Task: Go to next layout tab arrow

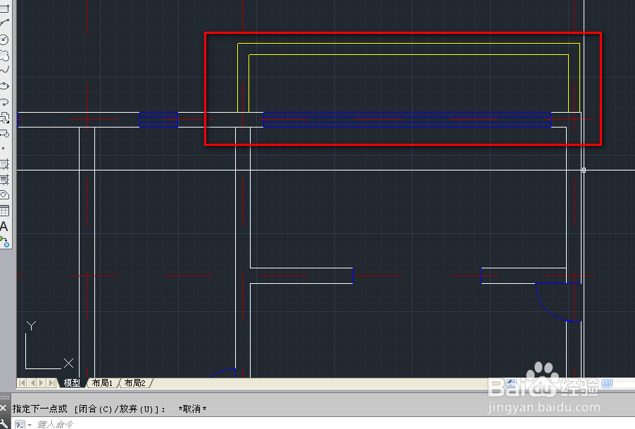Action: tap(42, 383)
